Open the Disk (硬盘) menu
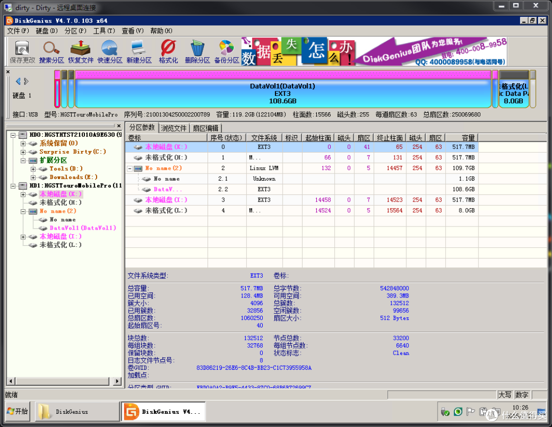This screenshot has width=552, height=427. (47, 31)
